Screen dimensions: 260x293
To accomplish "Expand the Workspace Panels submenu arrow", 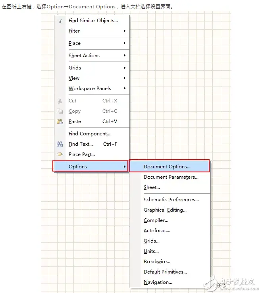I will [125, 89].
